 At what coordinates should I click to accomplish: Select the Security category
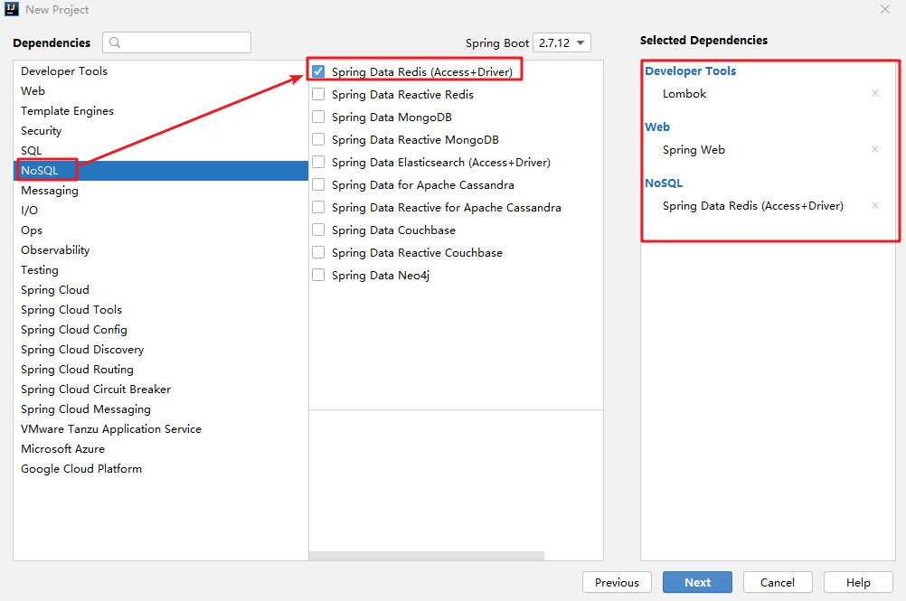click(161, 130)
